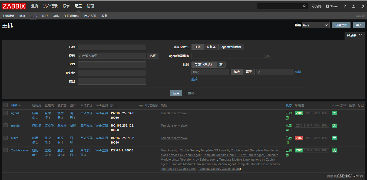Open the Zabbix server host link
The image size is (367, 180).
[x=20, y=151]
